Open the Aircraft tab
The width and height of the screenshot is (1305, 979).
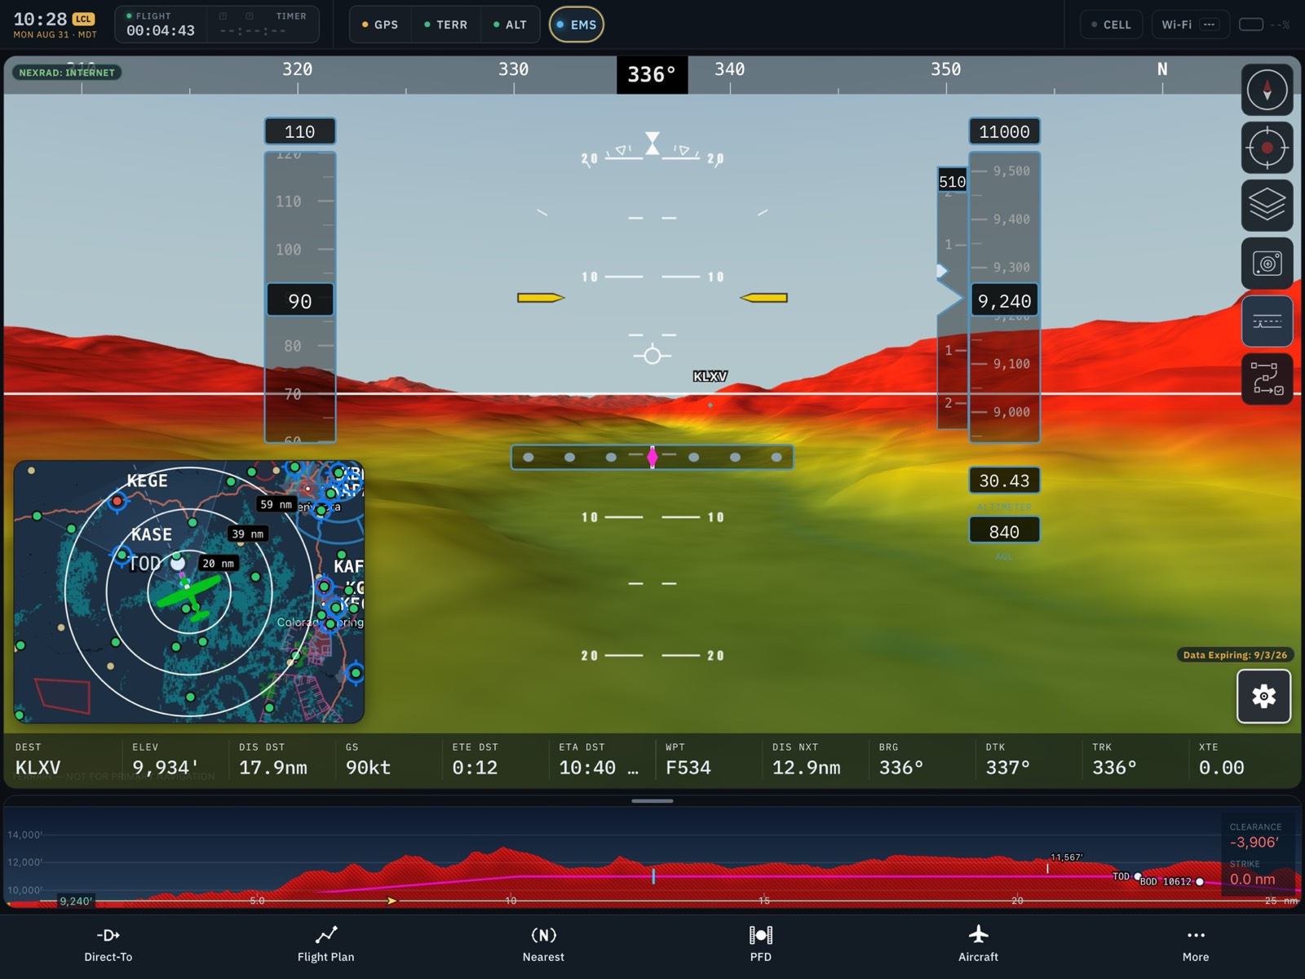tap(978, 945)
